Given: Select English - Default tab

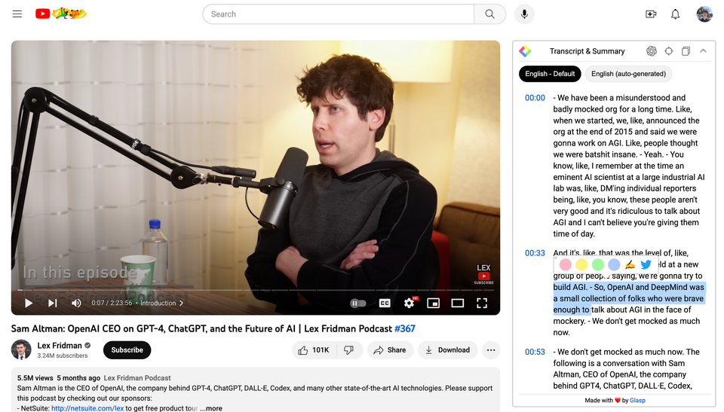Looking at the screenshot, I should tap(550, 74).
